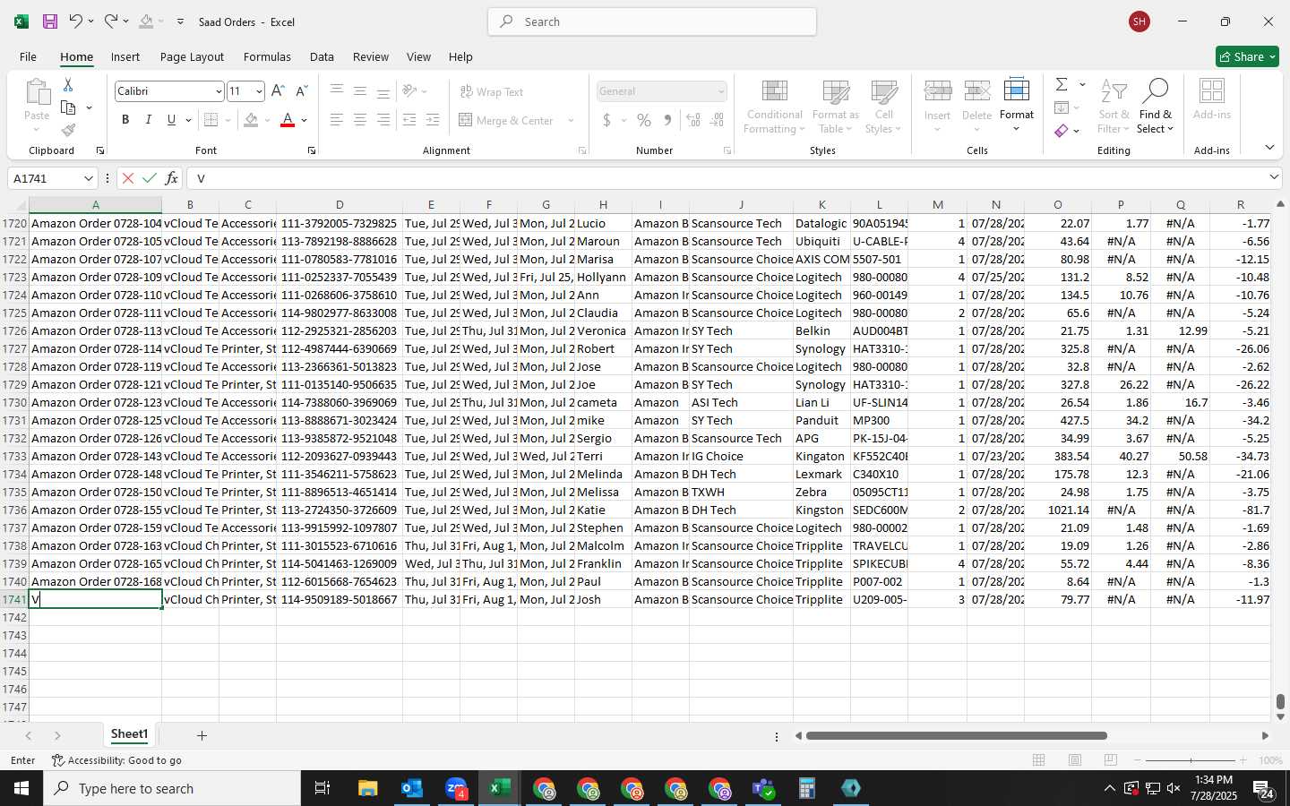Click the Clear eraser icon in Editing
This screenshot has width=1290, height=806.
pyautogui.click(x=1062, y=131)
